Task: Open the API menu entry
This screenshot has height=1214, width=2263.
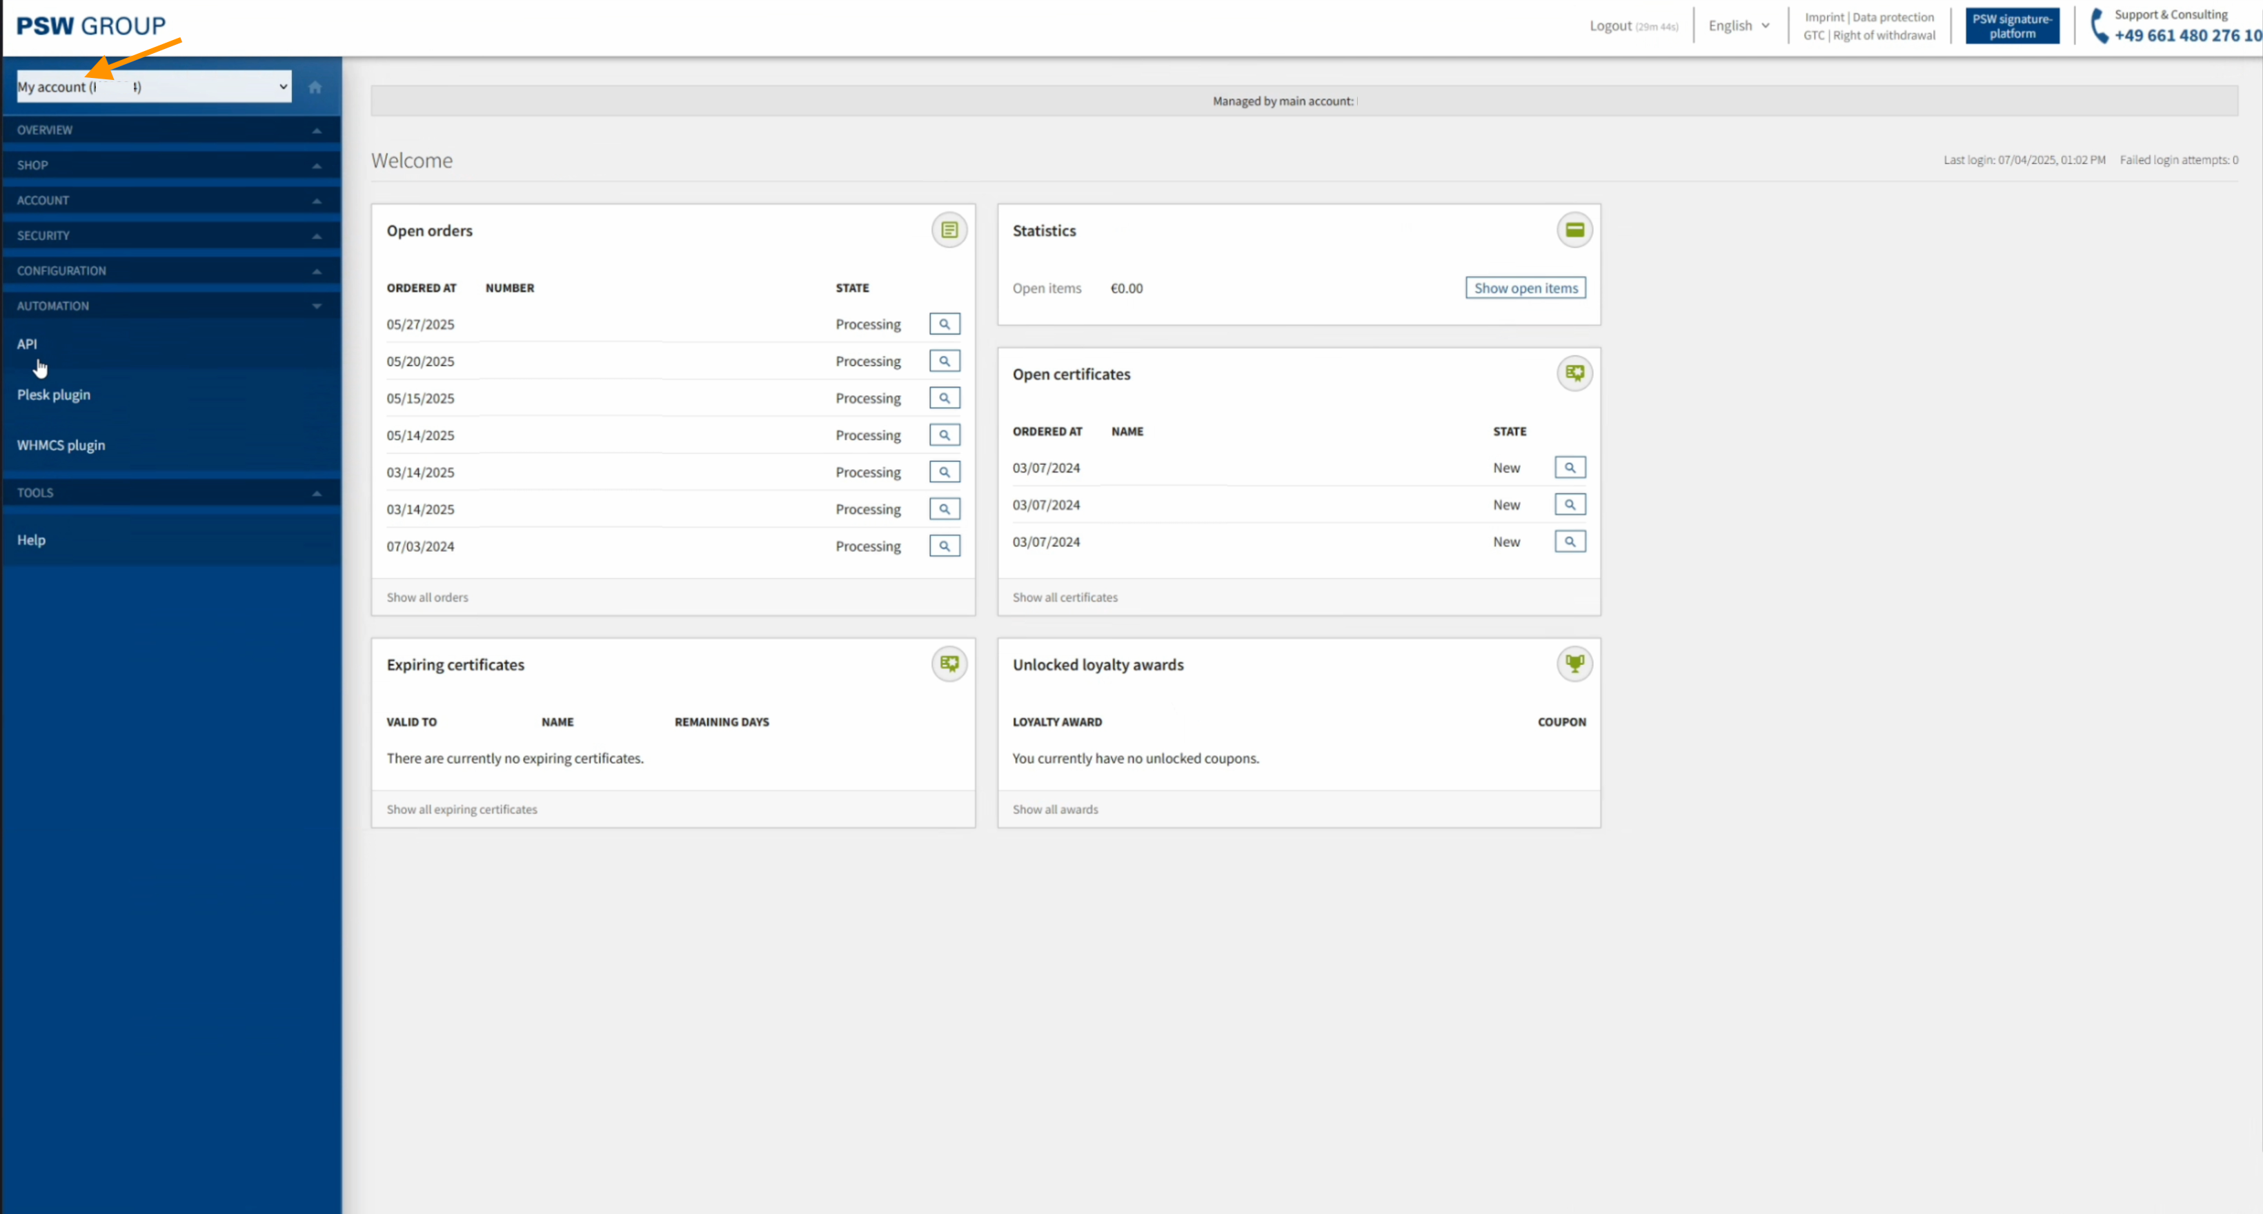Action: pos(27,344)
